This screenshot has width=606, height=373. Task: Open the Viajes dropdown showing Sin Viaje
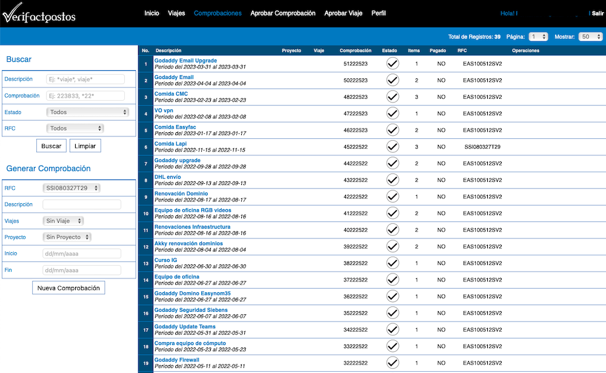[63, 221]
